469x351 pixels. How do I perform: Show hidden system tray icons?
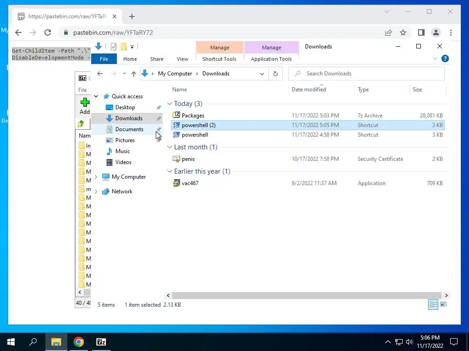pyautogui.click(x=387, y=342)
